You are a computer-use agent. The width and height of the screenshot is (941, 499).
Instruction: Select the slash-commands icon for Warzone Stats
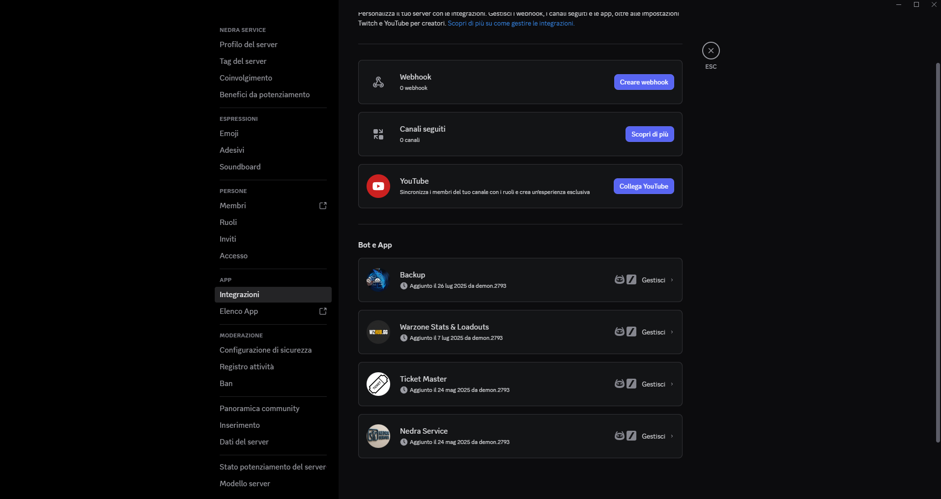tap(631, 332)
